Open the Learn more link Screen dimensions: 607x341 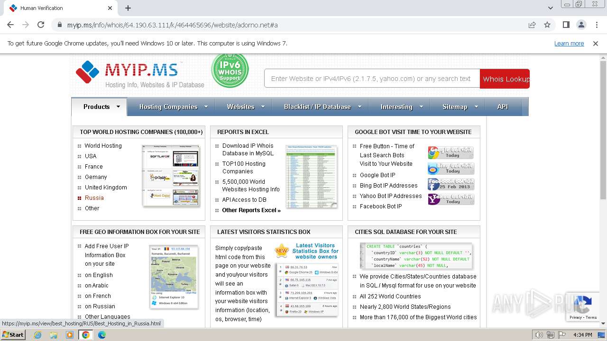(569, 43)
